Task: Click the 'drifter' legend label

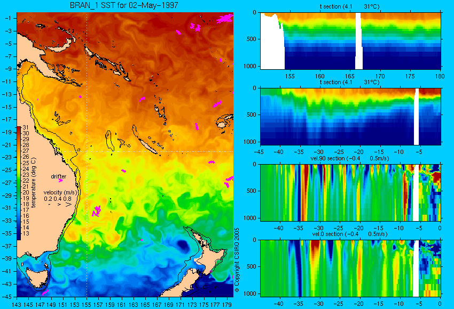Action: (x=59, y=176)
